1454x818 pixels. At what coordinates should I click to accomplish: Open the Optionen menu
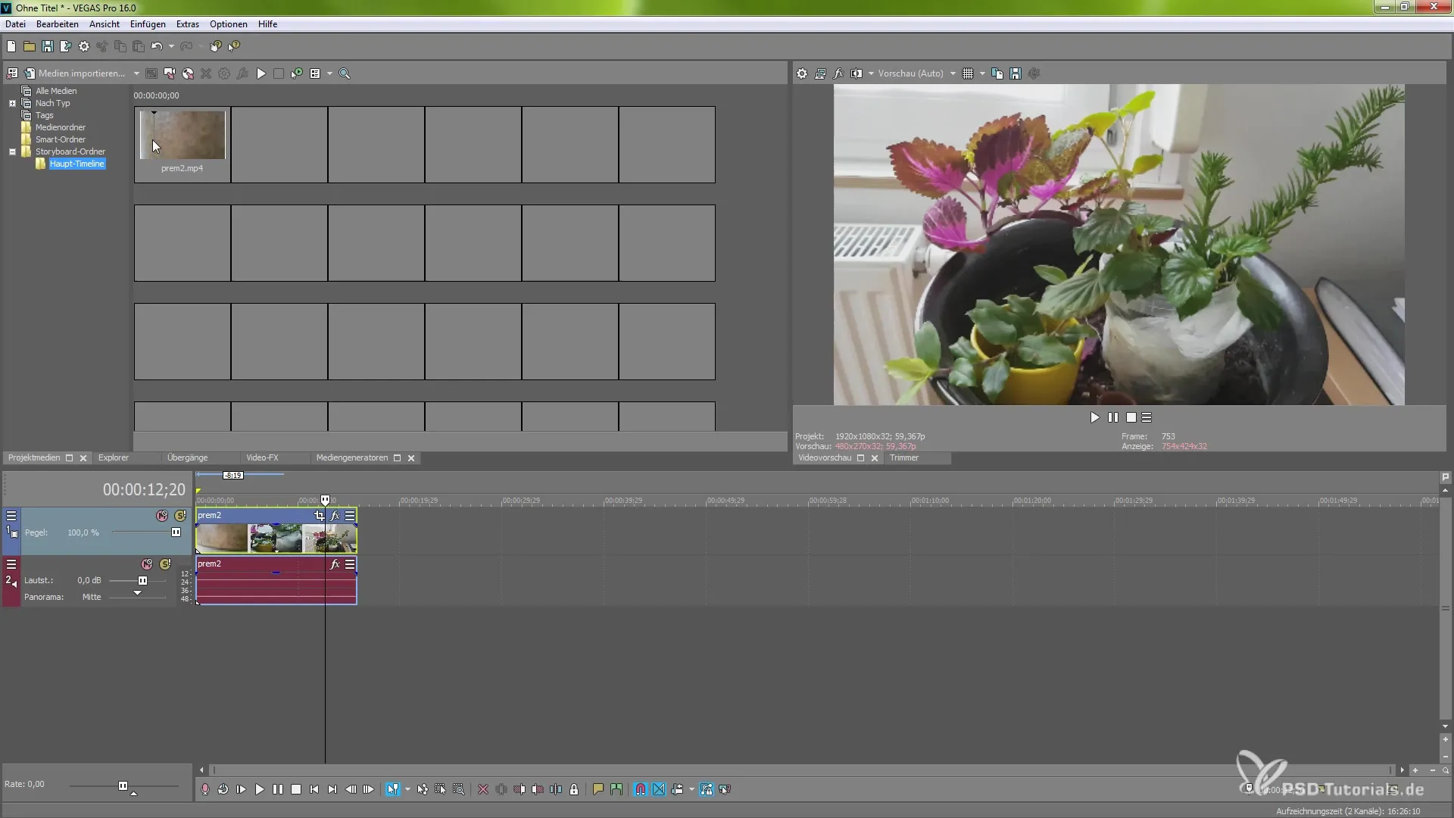click(229, 24)
